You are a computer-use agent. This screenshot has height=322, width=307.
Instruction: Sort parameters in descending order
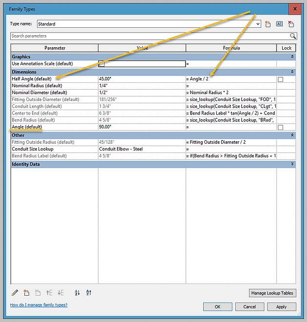pos(89,293)
